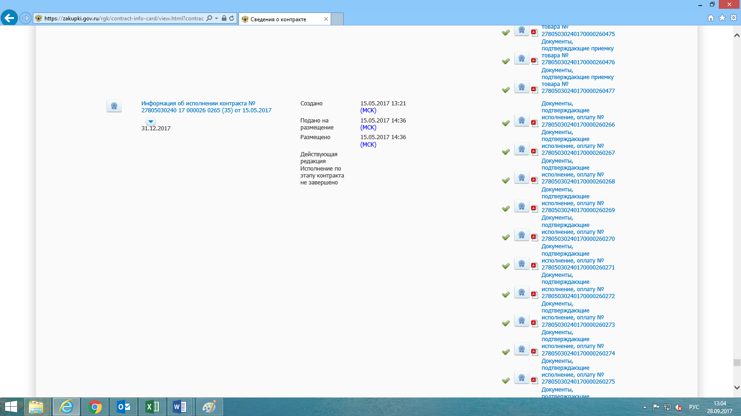741x416 pixels.
Task: Open the Windows Start button
Action: tap(11, 407)
